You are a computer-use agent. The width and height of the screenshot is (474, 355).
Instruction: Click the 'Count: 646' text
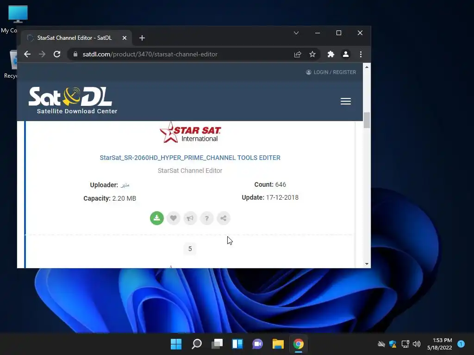pyautogui.click(x=270, y=184)
